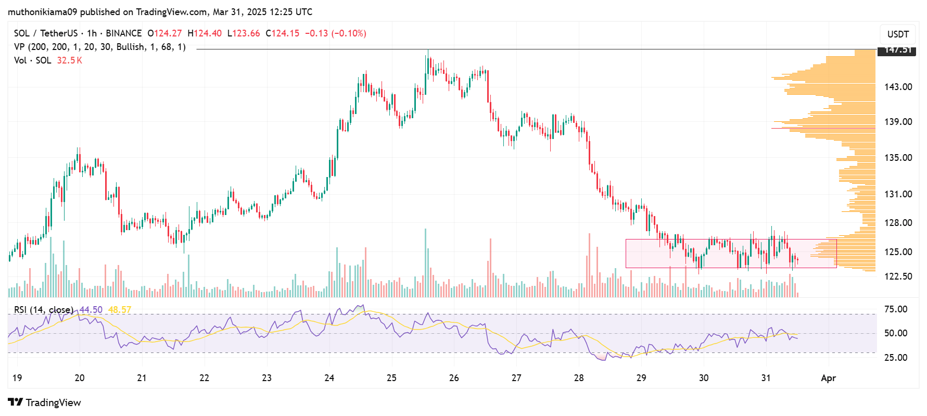Click the date label 29 on the time axis

click(x=641, y=378)
